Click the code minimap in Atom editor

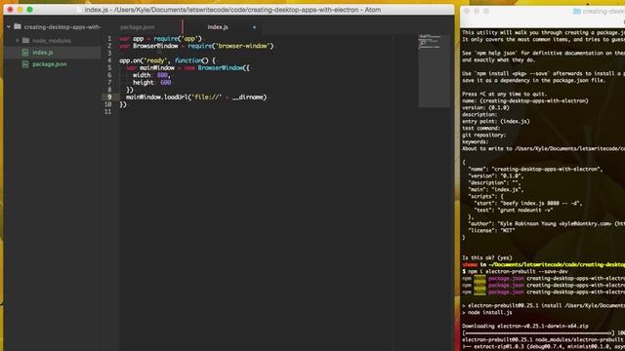pyautogui.click(x=434, y=71)
